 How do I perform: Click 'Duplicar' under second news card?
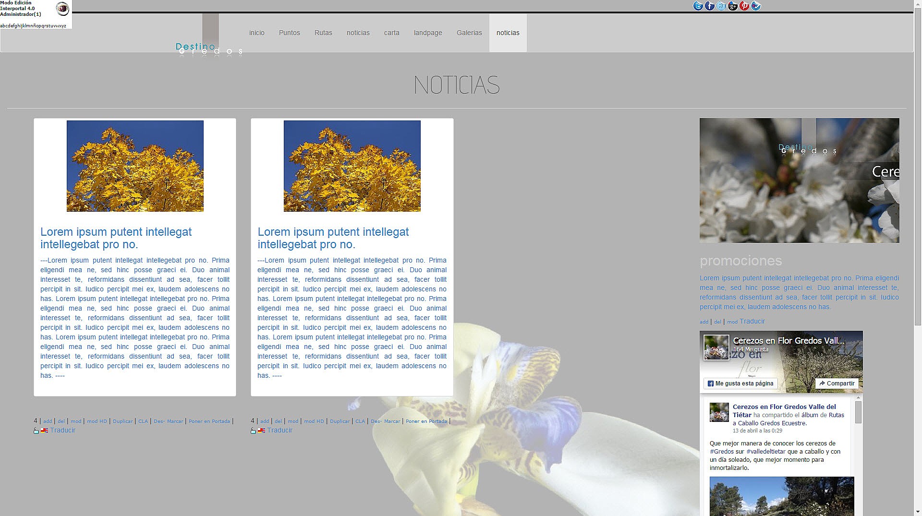point(340,421)
